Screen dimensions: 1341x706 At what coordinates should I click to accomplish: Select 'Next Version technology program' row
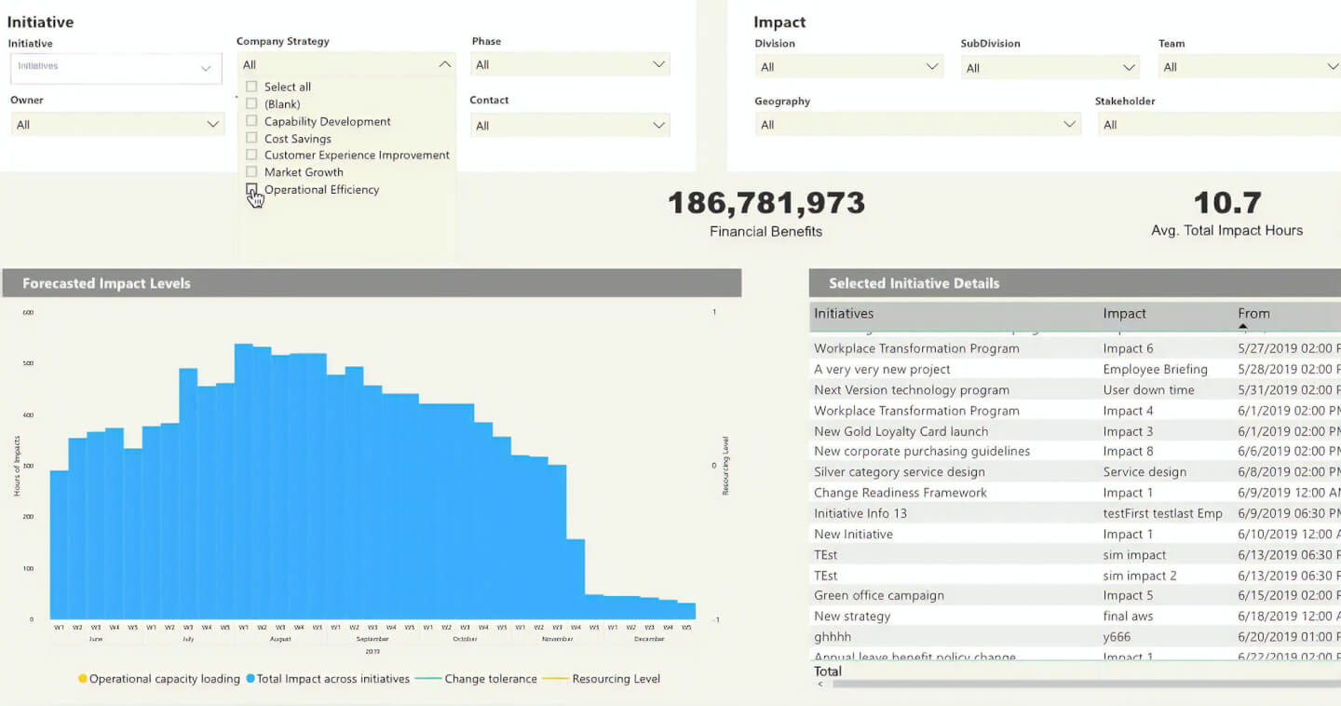pyautogui.click(x=1076, y=389)
